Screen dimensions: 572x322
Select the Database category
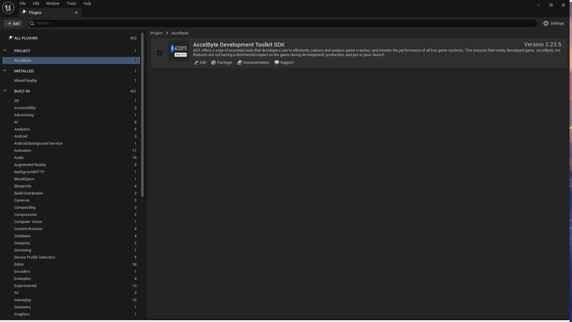click(x=71, y=236)
